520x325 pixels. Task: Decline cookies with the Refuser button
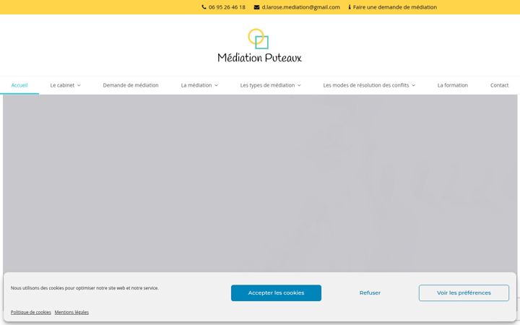click(x=370, y=292)
